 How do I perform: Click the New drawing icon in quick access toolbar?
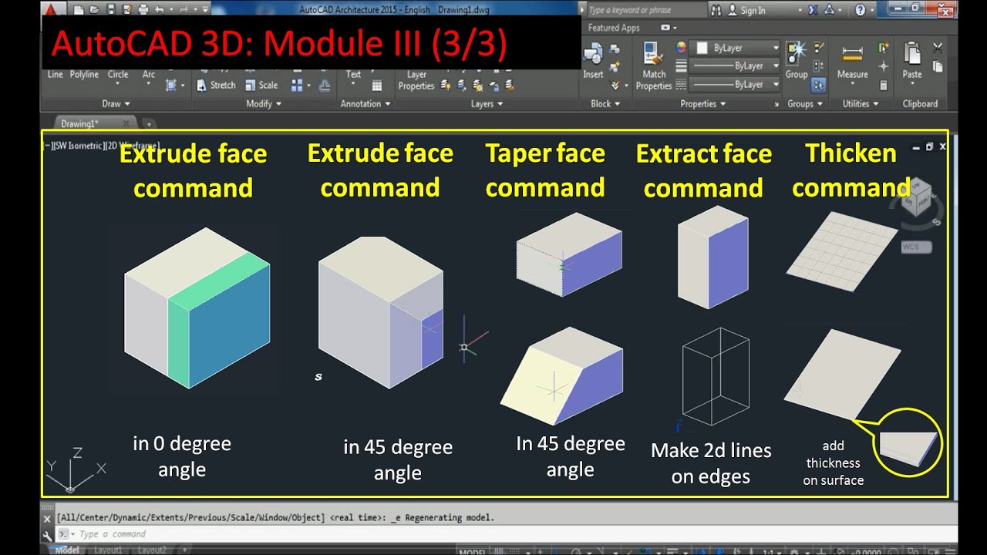pos(77,10)
